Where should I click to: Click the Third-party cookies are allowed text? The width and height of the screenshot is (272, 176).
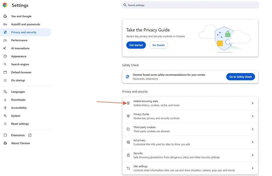[x=152, y=131]
